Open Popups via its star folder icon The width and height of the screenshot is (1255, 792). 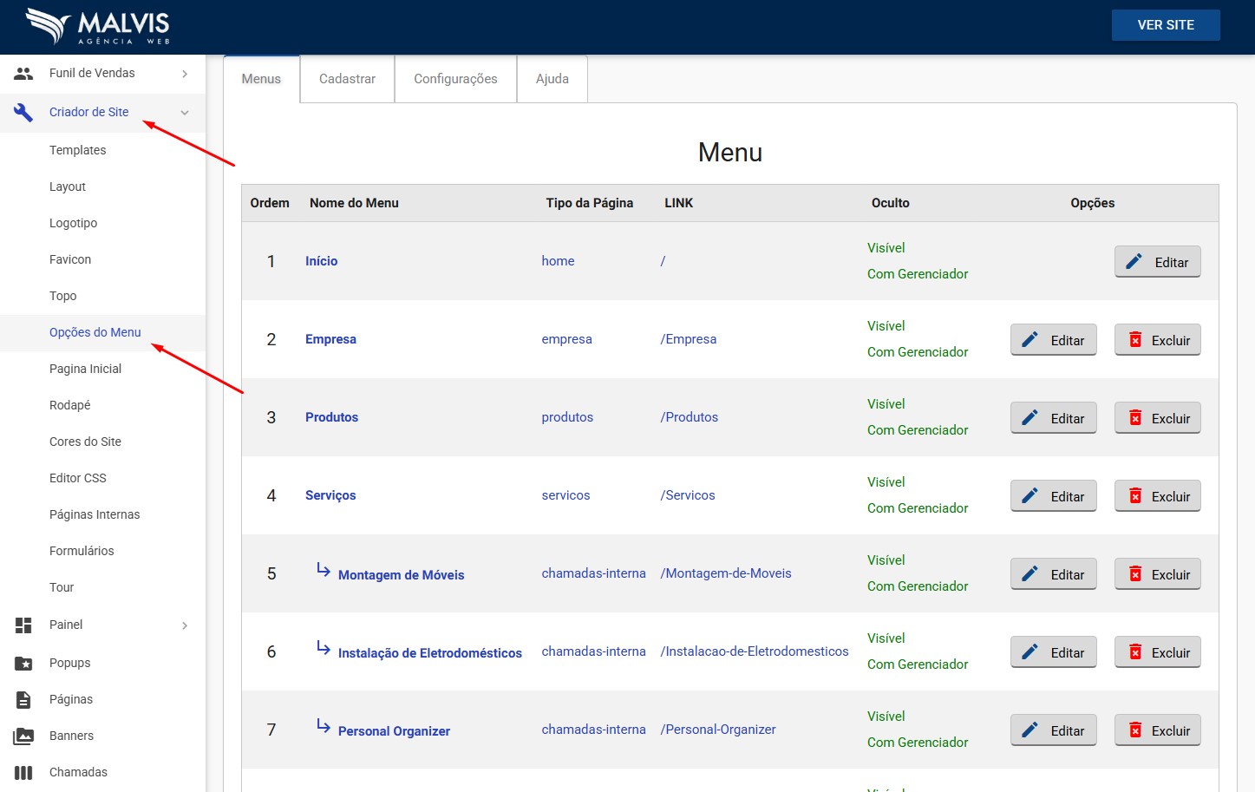pos(23,663)
